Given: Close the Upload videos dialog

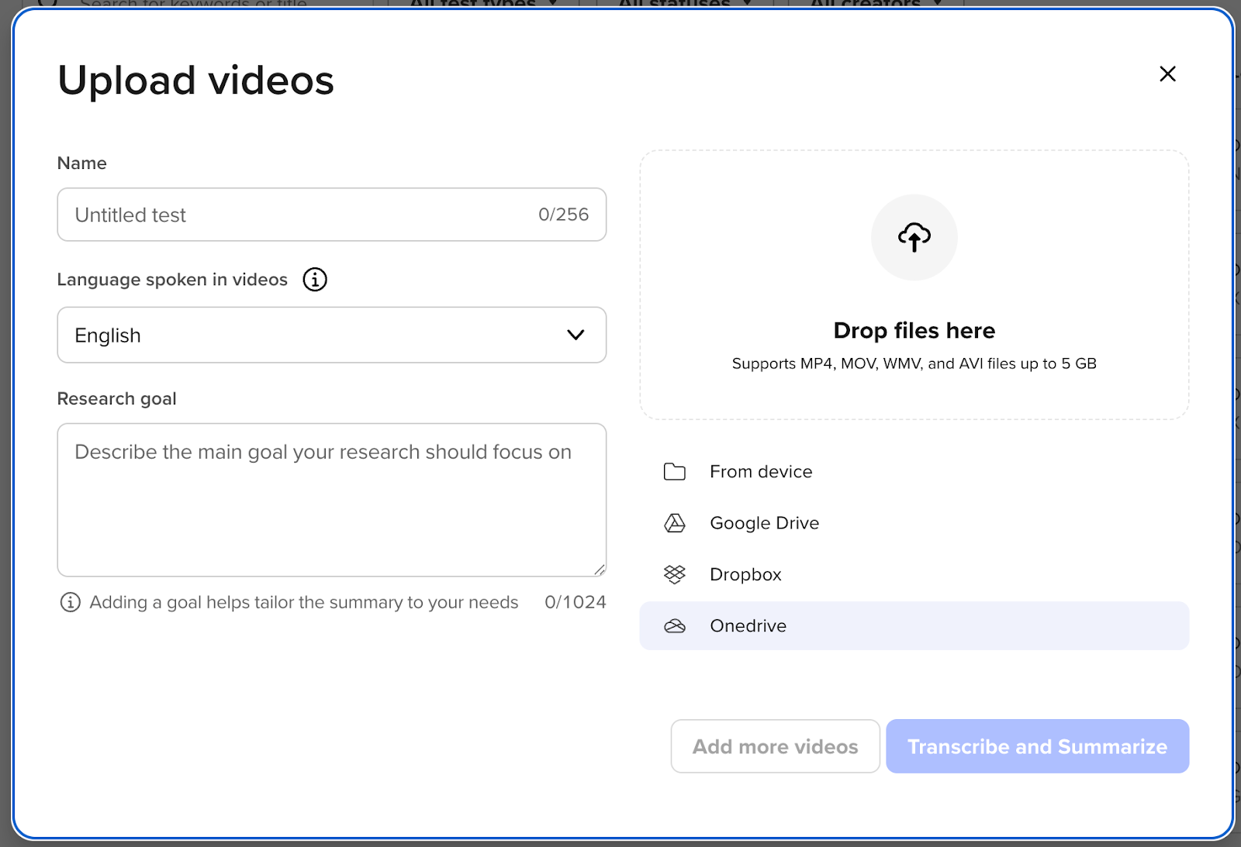Looking at the screenshot, I should (1167, 74).
